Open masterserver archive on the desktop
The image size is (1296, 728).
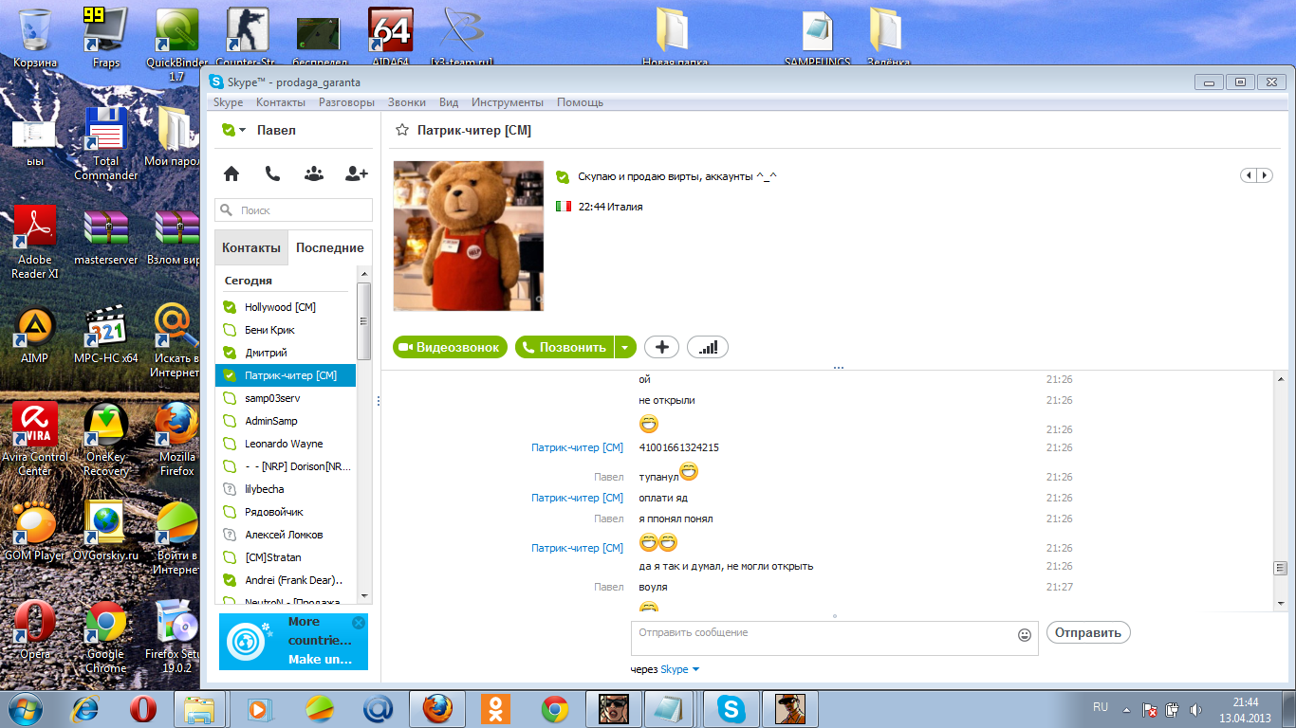pos(106,235)
